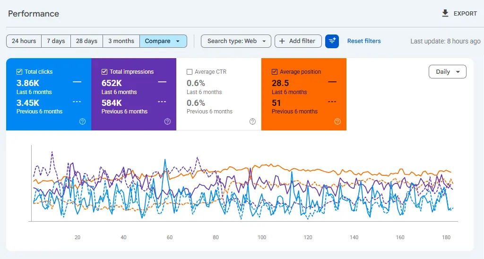Click the 28.5 average position value
Image resolution: width=484 pixels, height=259 pixels.
click(x=280, y=83)
